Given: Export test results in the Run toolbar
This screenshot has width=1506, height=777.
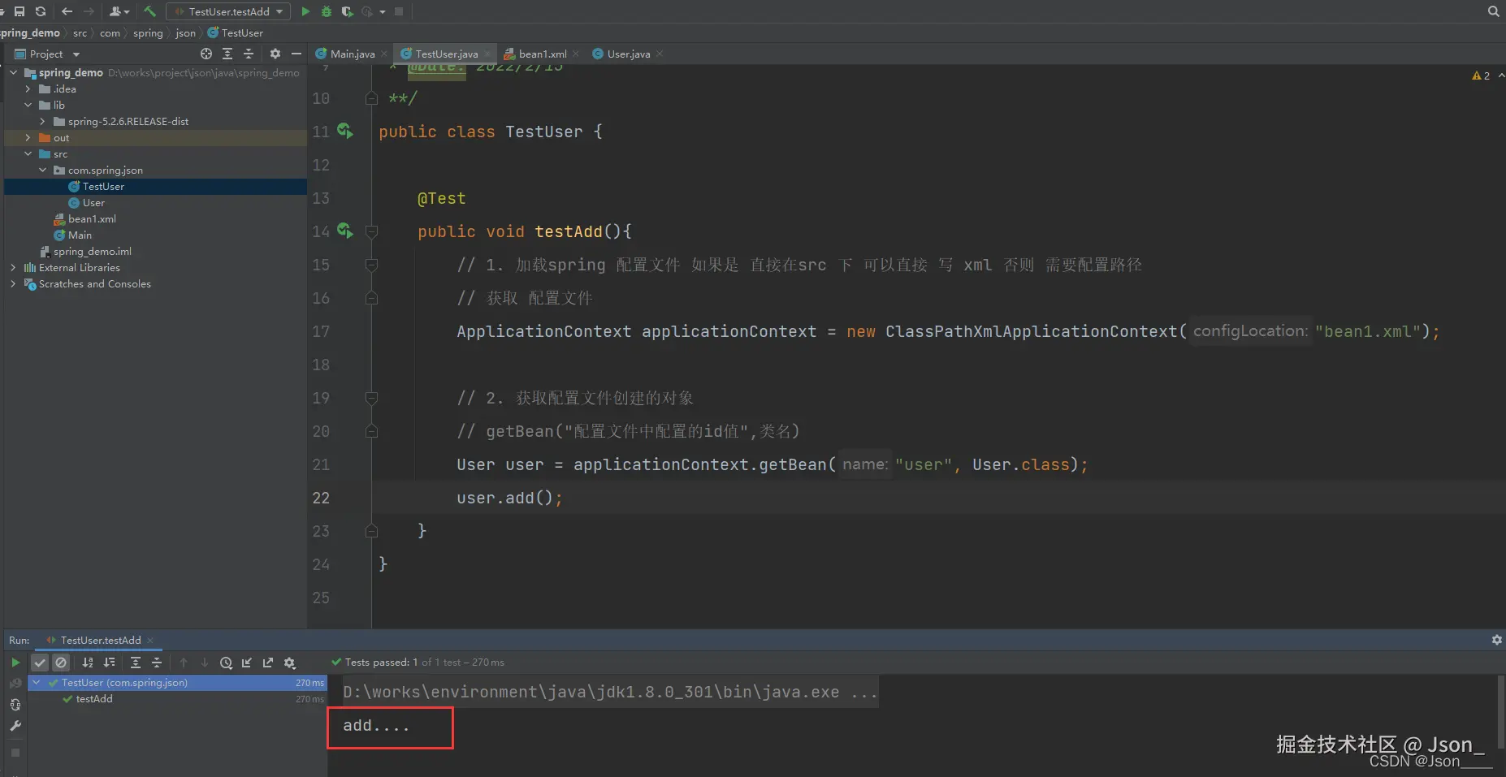Looking at the screenshot, I should point(268,663).
